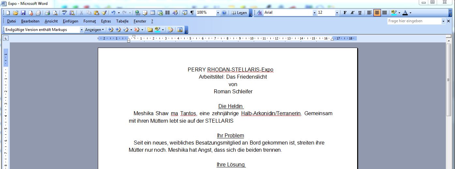Open the Research binoculars tool
The image size is (455, 169).
coord(72,13)
